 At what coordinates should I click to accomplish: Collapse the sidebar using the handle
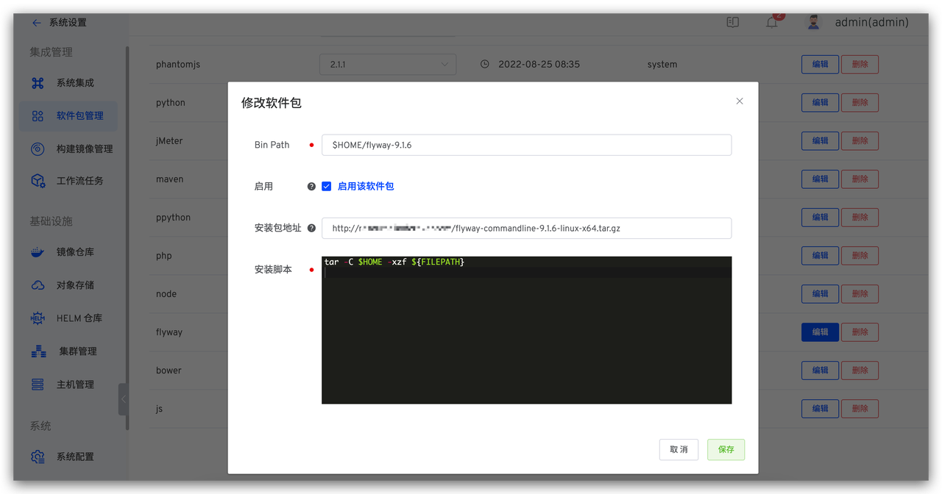point(123,399)
